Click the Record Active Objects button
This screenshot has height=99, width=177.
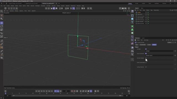72,91
